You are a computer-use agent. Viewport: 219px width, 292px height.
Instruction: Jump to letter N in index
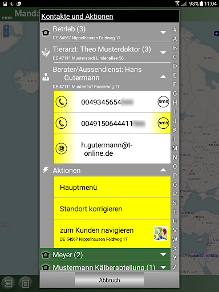pyautogui.click(x=175, y=157)
